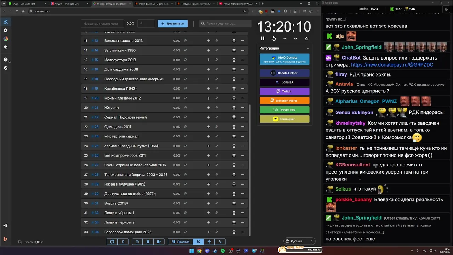The width and height of the screenshot is (453, 255).
Task: Connect Donate Helper integration
Action: 285,73
